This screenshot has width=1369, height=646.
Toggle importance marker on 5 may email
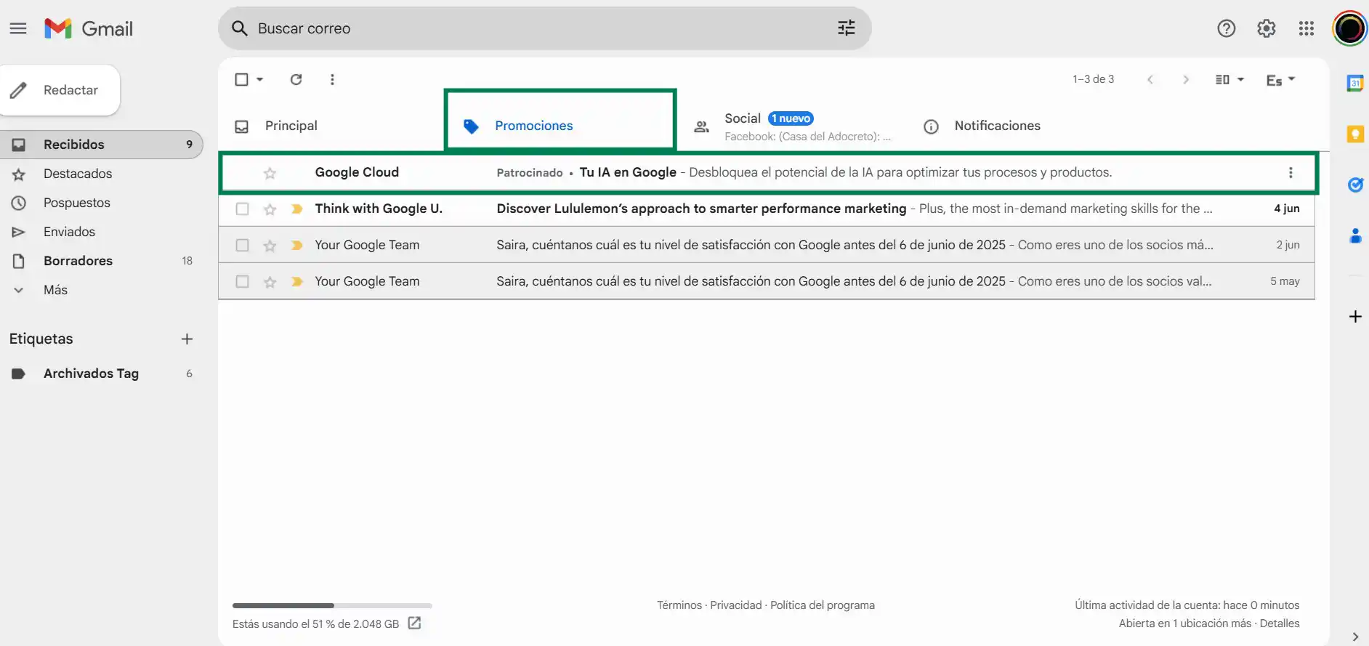296,281
